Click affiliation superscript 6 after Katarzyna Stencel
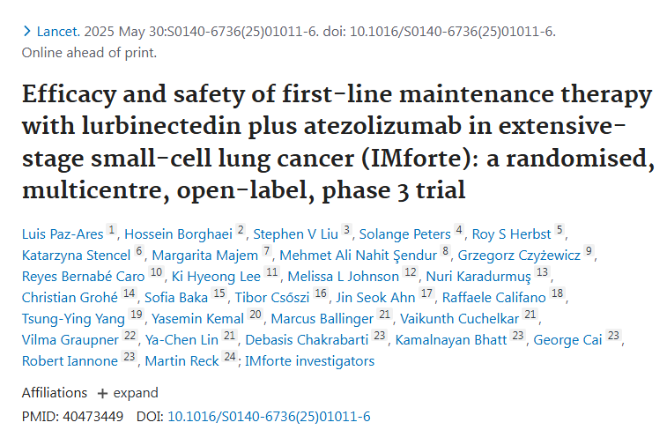Image resolution: width=667 pixels, height=430 pixels. 138,251
